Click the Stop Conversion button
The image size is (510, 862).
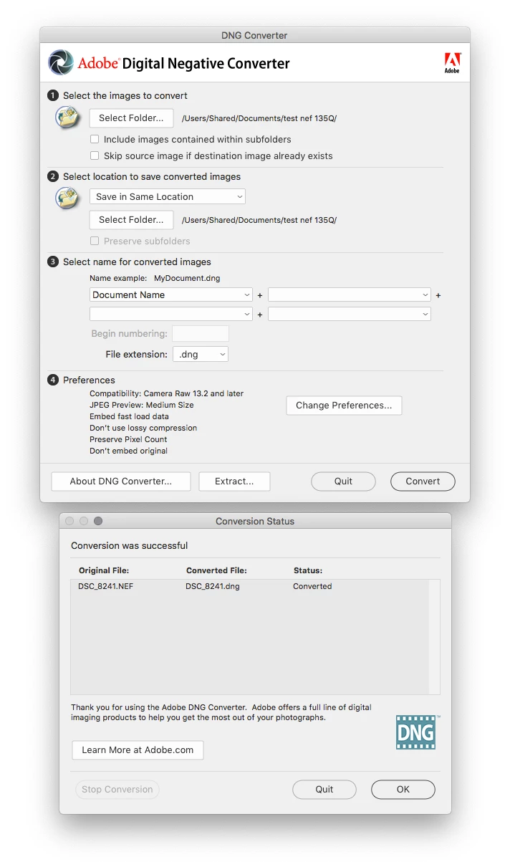pyautogui.click(x=117, y=790)
